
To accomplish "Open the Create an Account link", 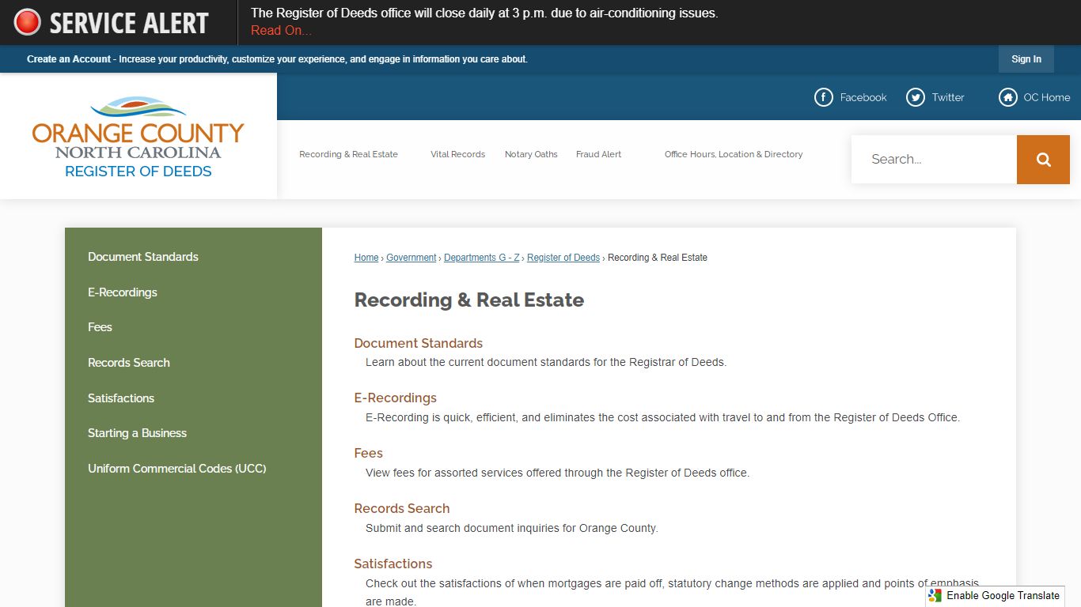I will [x=69, y=58].
